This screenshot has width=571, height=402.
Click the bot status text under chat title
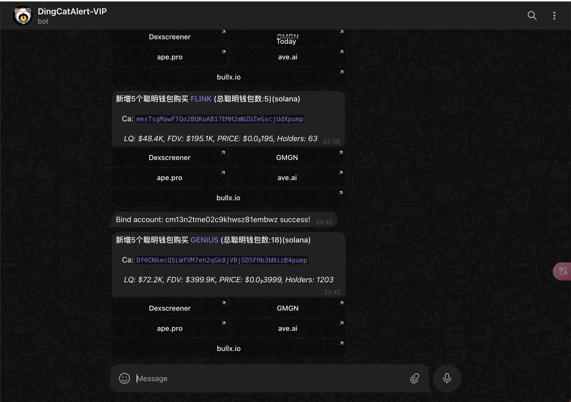coord(43,21)
